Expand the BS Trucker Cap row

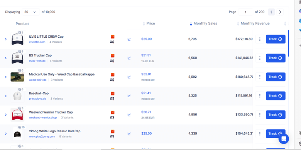point(6,58)
